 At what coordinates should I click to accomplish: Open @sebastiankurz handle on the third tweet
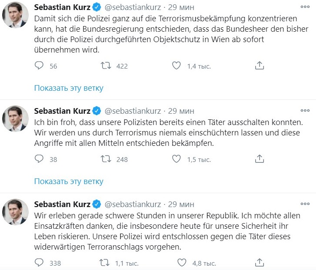(133, 204)
